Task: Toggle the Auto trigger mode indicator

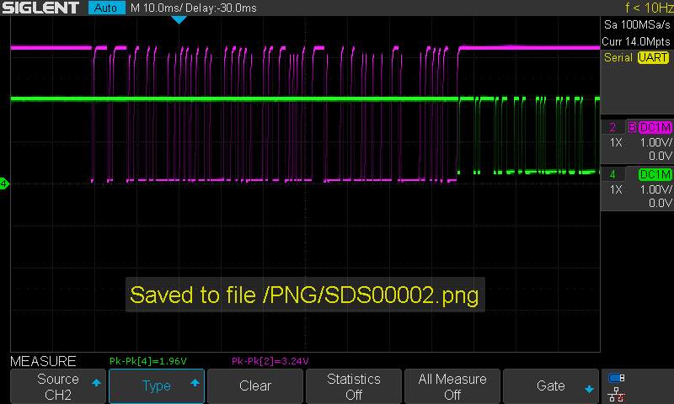Action: coord(105,8)
